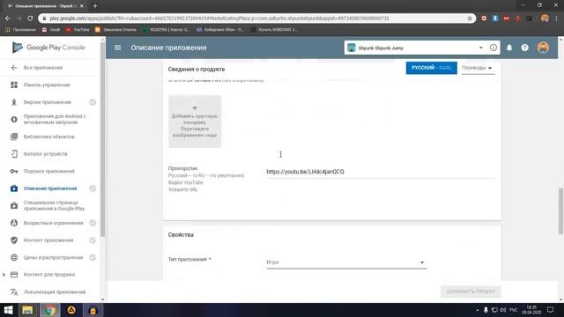Select Локализация приложений menu item
Screen dimensions: 564x317
[x=55, y=291]
